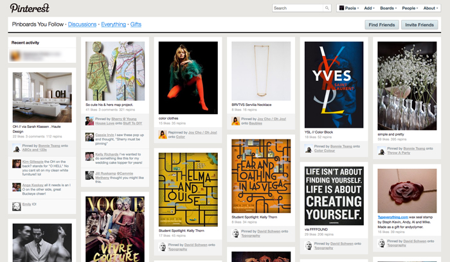
Task: Open the Throw A Party board link
Action: 399,153
